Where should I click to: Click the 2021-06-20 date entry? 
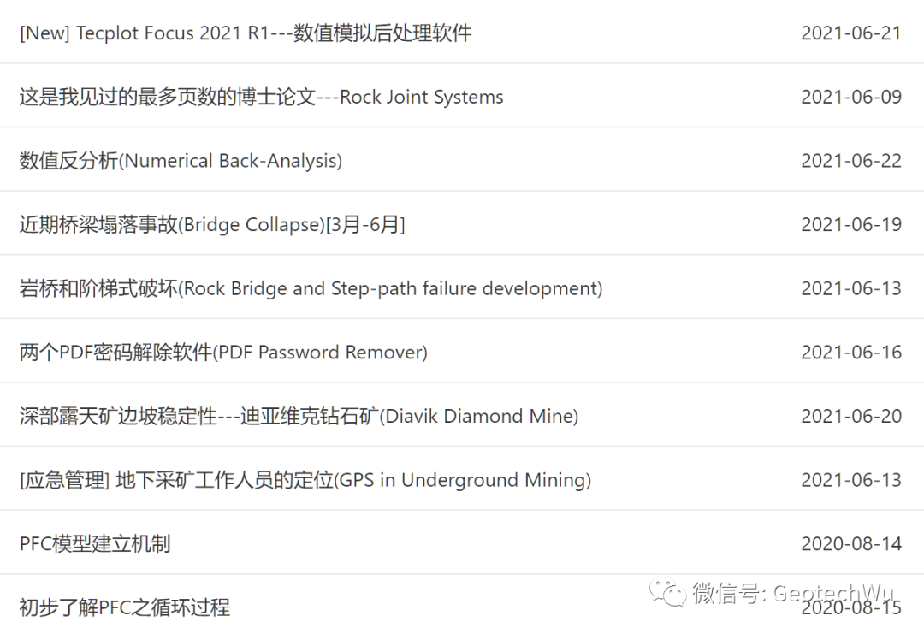851,416
